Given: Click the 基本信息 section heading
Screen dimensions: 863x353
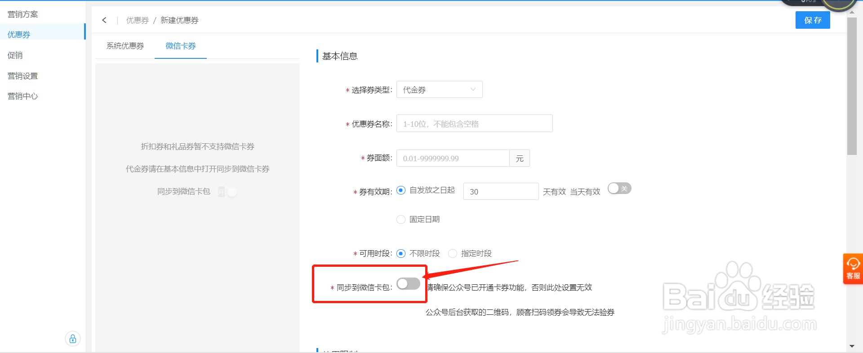Looking at the screenshot, I should 340,56.
